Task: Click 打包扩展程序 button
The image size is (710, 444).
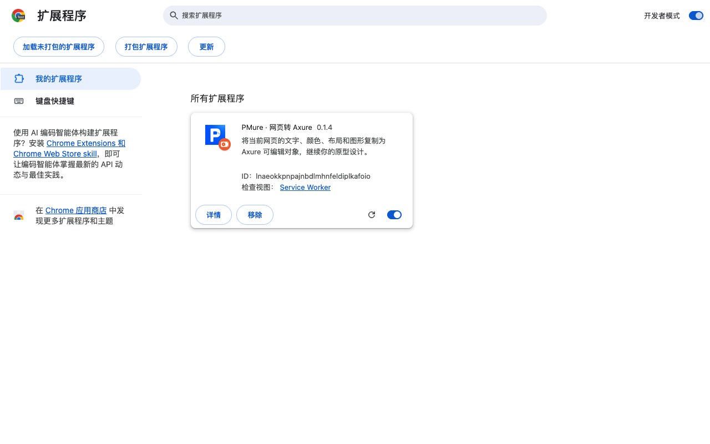Action: (146, 47)
